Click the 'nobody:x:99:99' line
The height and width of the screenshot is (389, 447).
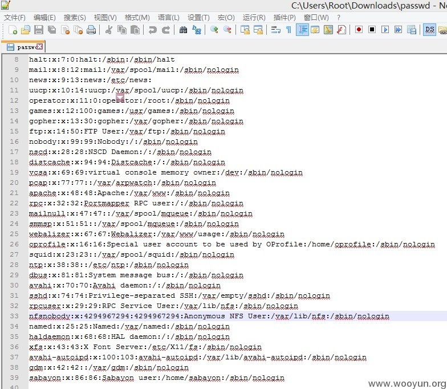coord(113,141)
